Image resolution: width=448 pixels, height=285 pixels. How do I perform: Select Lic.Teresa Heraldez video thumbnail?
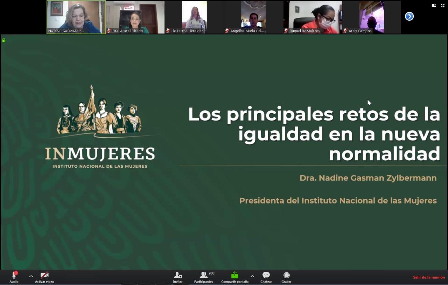(194, 17)
